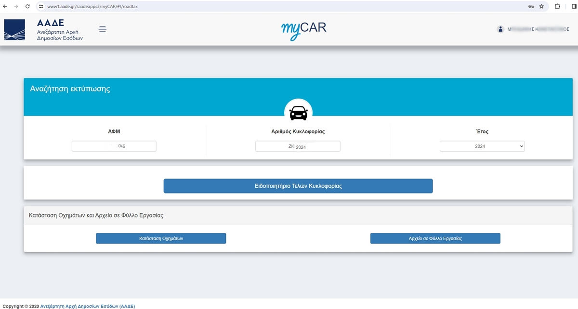Viewport: 578px width, 309px height.
Task: Click the black car icon
Action: coord(298,113)
